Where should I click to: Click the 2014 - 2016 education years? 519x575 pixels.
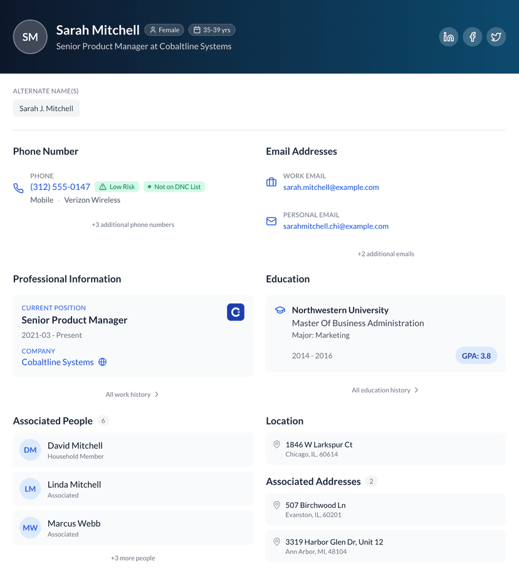(312, 356)
